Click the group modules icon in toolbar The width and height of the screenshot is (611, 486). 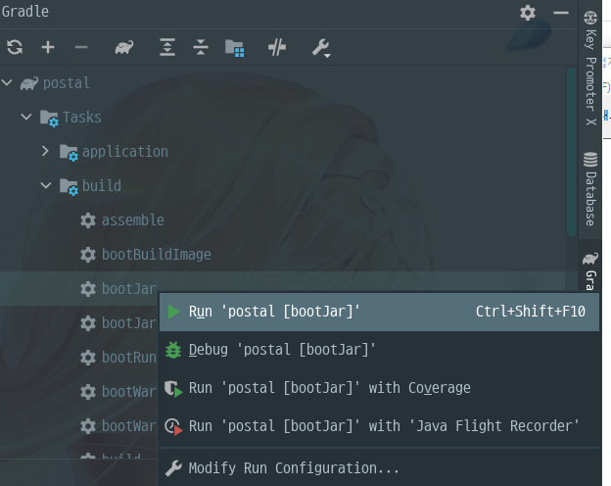tap(235, 48)
